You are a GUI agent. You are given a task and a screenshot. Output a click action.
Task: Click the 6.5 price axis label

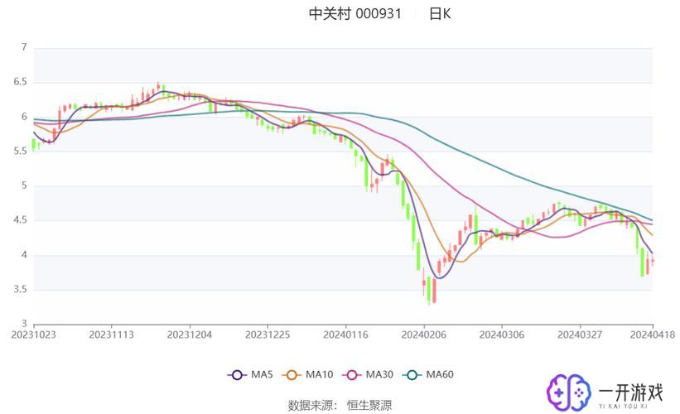(x=20, y=81)
